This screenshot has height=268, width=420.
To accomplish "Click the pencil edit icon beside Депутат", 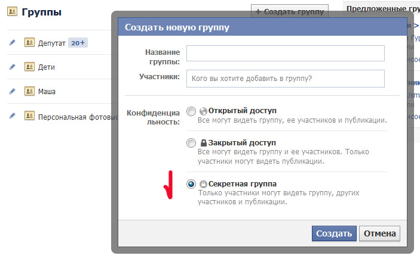I will 12,42.
